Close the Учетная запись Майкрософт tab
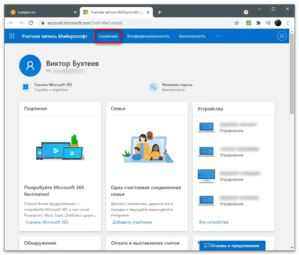The height and width of the screenshot is (255, 299). coord(148,12)
